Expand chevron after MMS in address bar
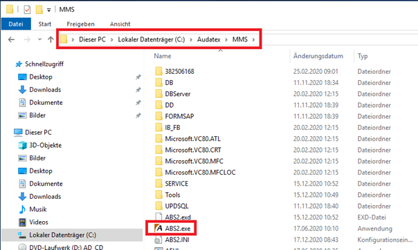The image size is (418, 250). coord(253,39)
